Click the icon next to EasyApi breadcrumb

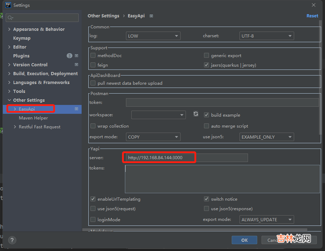point(152,16)
